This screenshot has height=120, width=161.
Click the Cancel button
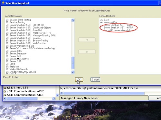tap(95, 79)
